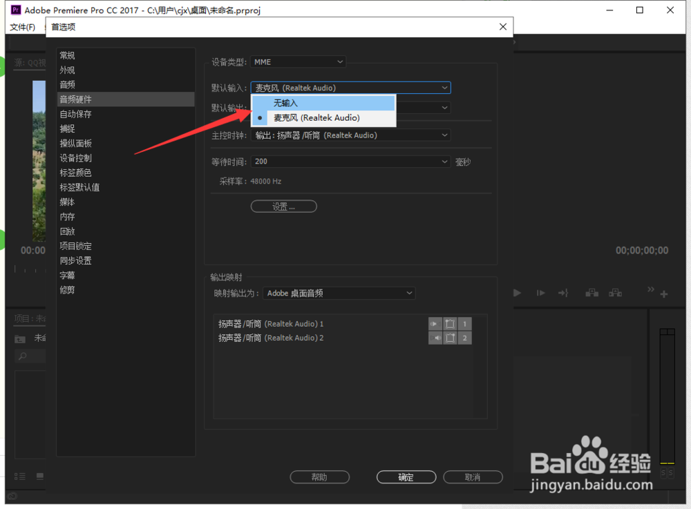
Task: Close the 首选项 preferences dialog
Action: click(x=503, y=27)
